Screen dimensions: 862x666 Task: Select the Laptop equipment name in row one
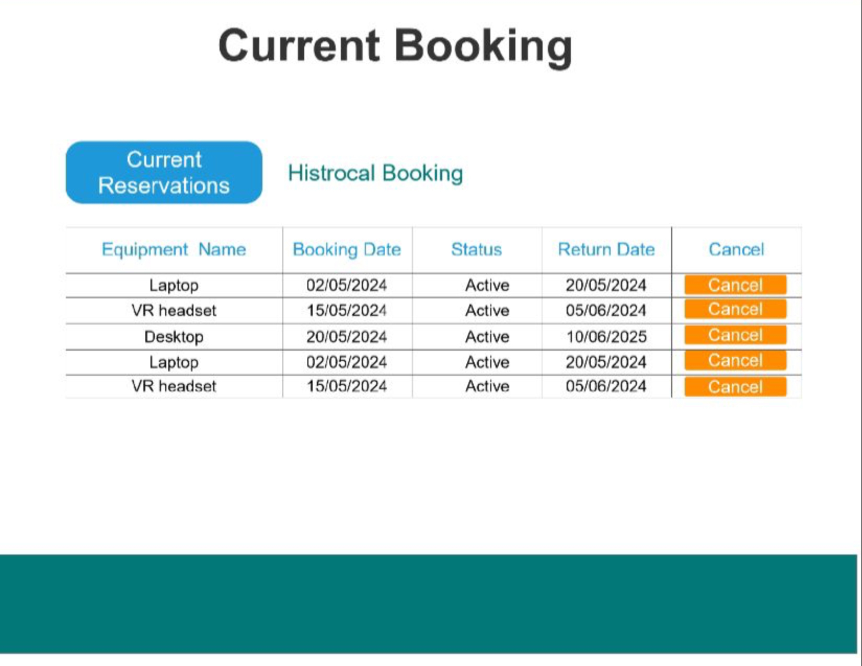pyautogui.click(x=174, y=285)
